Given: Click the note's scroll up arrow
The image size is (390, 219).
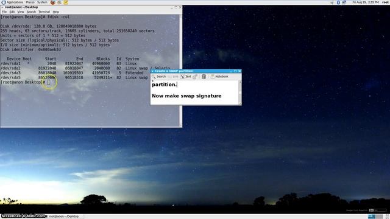Looking at the screenshot, I should coord(240,82).
